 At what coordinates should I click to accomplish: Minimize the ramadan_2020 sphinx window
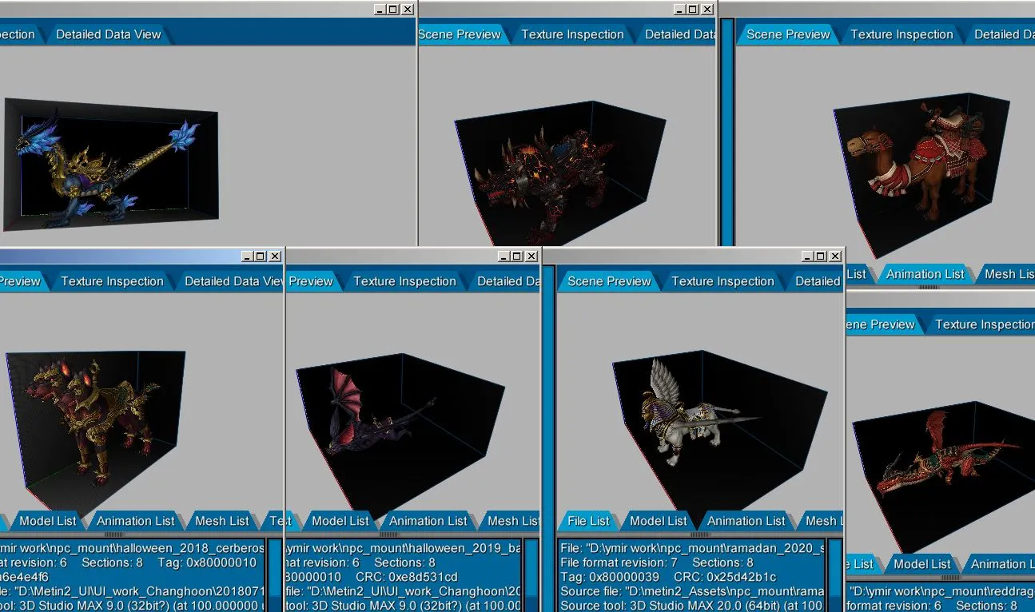[808, 256]
